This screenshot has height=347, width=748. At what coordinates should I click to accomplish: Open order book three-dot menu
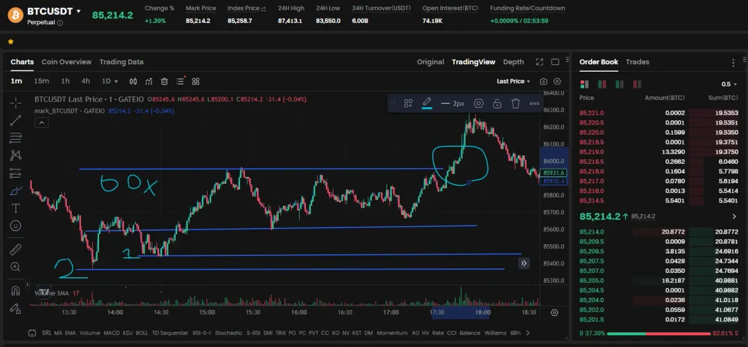[x=733, y=62]
